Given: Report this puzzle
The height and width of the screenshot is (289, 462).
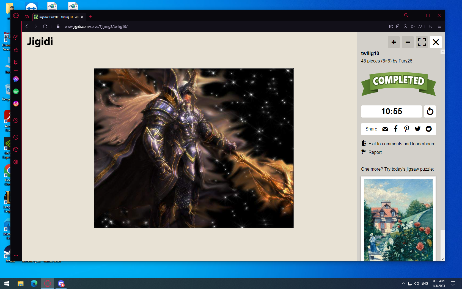Looking at the screenshot, I should pyautogui.click(x=372, y=152).
